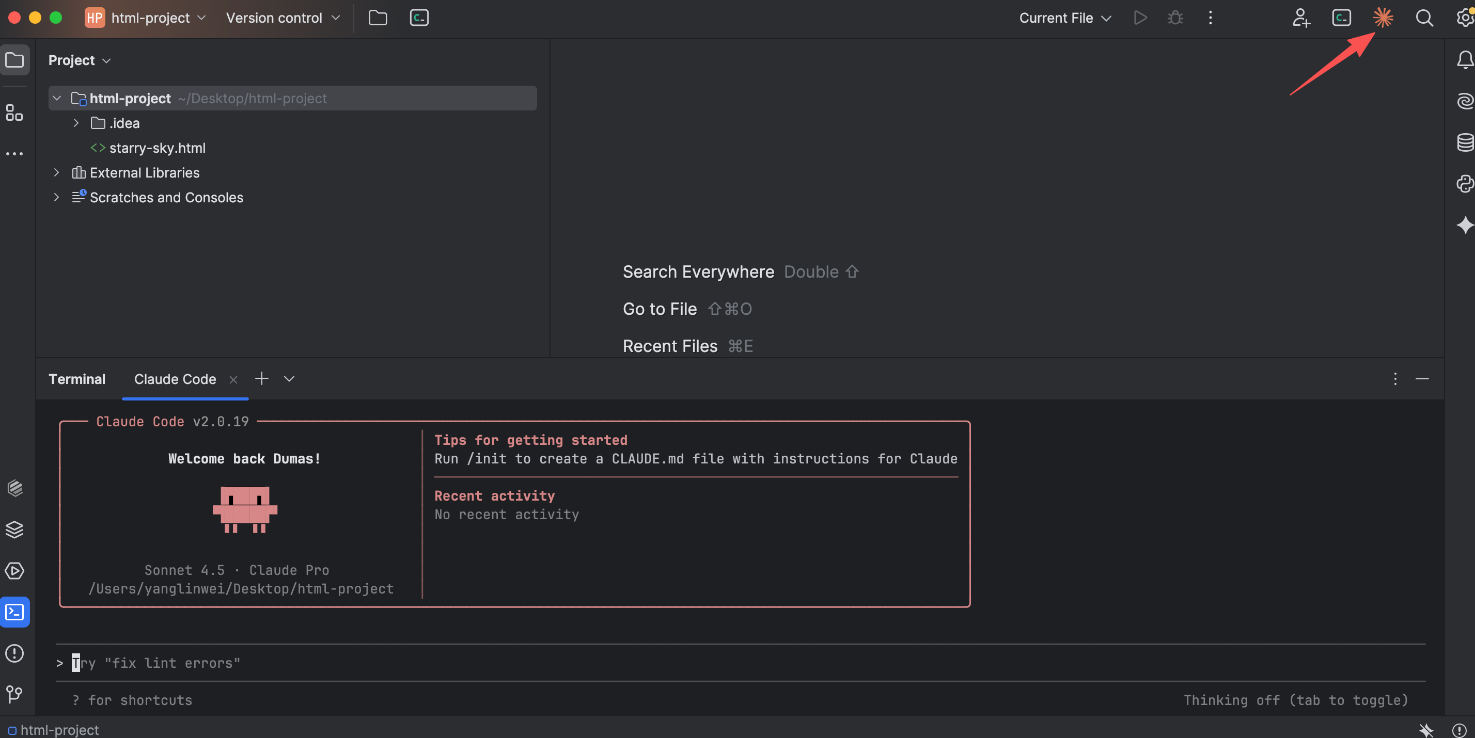Image resolution: width=1475 pixels, height=738 pixels.
Task: Open the Problems tool window
Action: 14,653
